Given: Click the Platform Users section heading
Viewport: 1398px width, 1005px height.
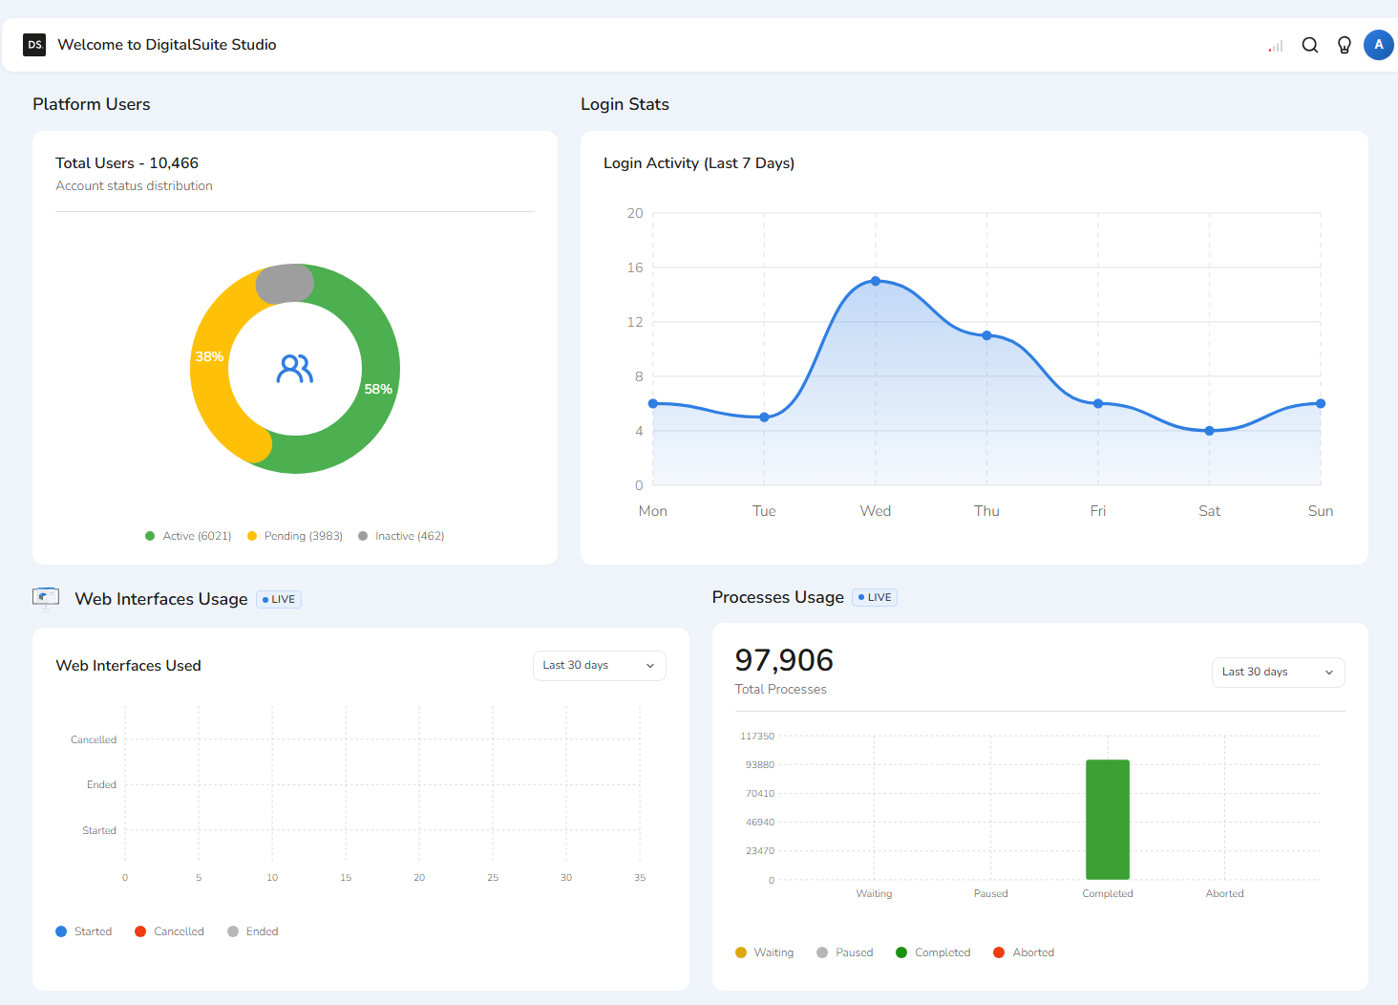Looking at the screenshot, I should coord(92,104).
